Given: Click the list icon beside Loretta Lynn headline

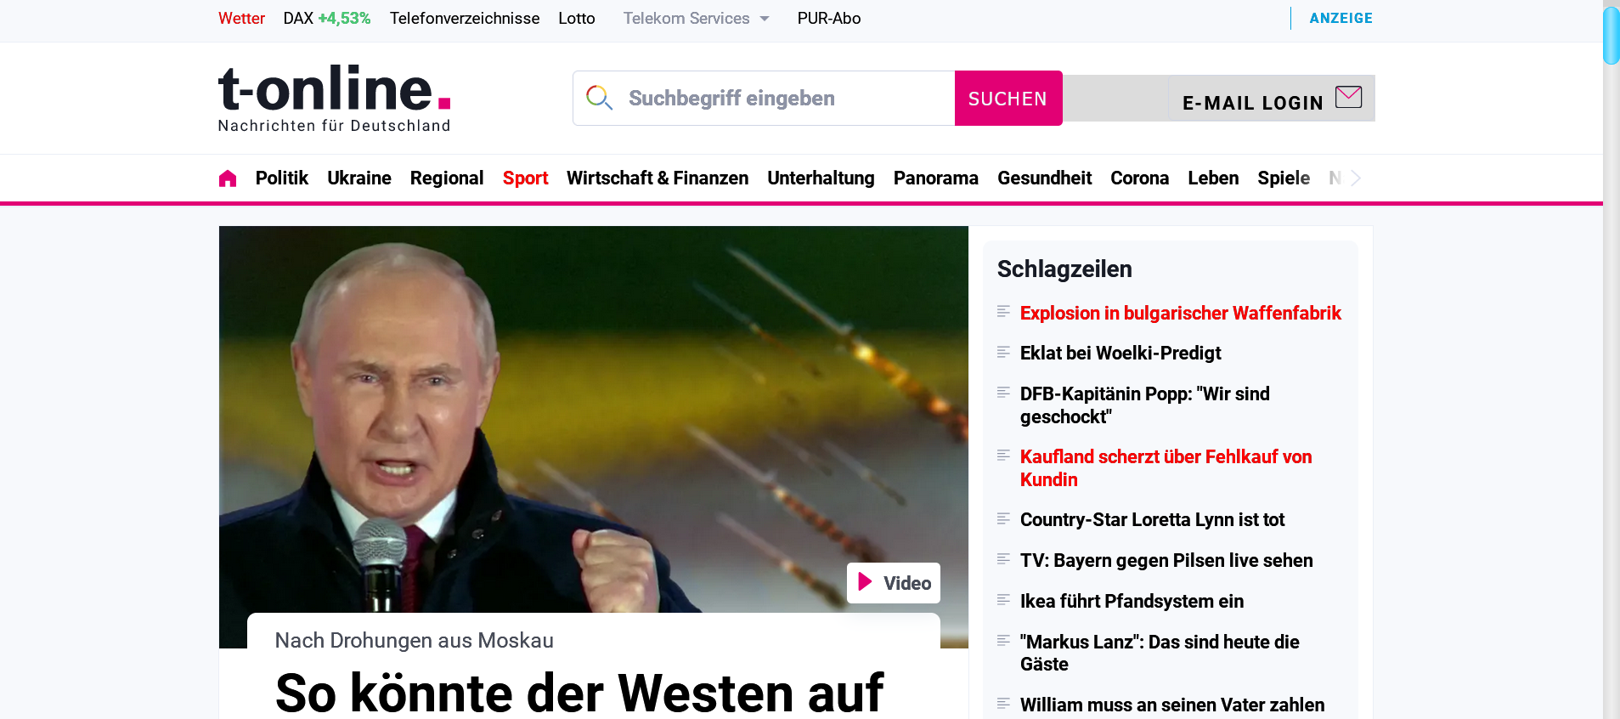Looking at the screenshot, I should point(1003,518).
